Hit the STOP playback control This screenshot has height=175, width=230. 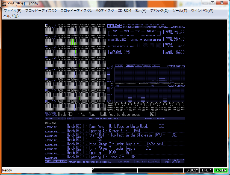[137, 31]
